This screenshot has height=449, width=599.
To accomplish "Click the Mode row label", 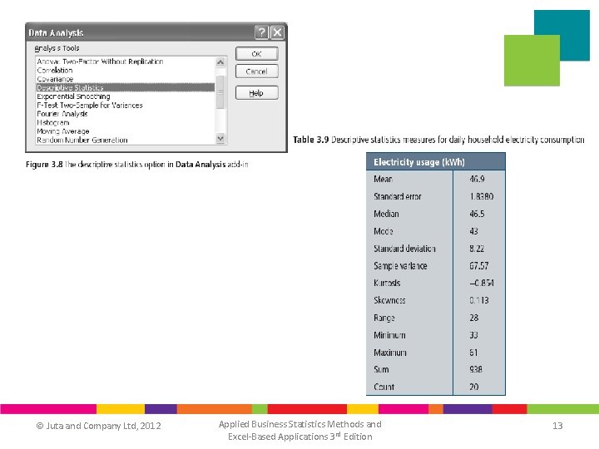I will click(x=384, y=231).
